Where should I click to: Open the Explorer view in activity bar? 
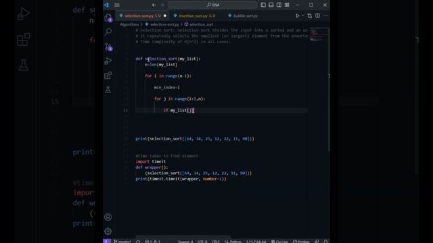click(x=108, y=18)
